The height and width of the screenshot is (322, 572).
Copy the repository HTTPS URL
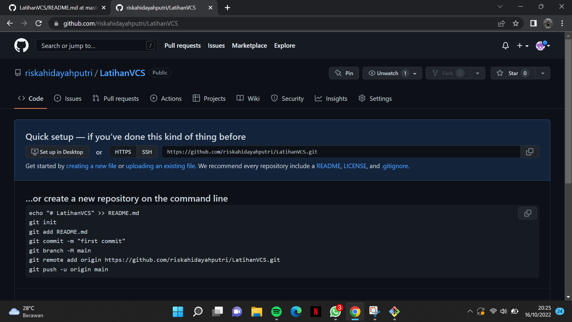530,152
